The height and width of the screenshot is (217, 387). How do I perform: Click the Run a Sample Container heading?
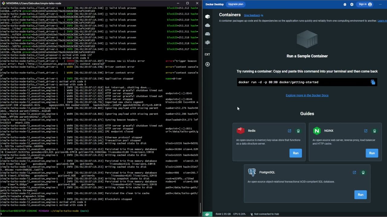(x=307, y=56)
